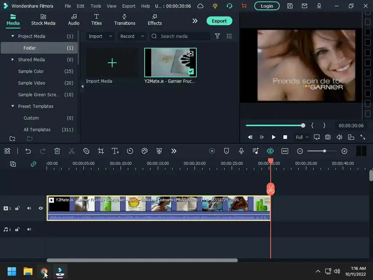Click the shopping cart icon

click(244, 6)
